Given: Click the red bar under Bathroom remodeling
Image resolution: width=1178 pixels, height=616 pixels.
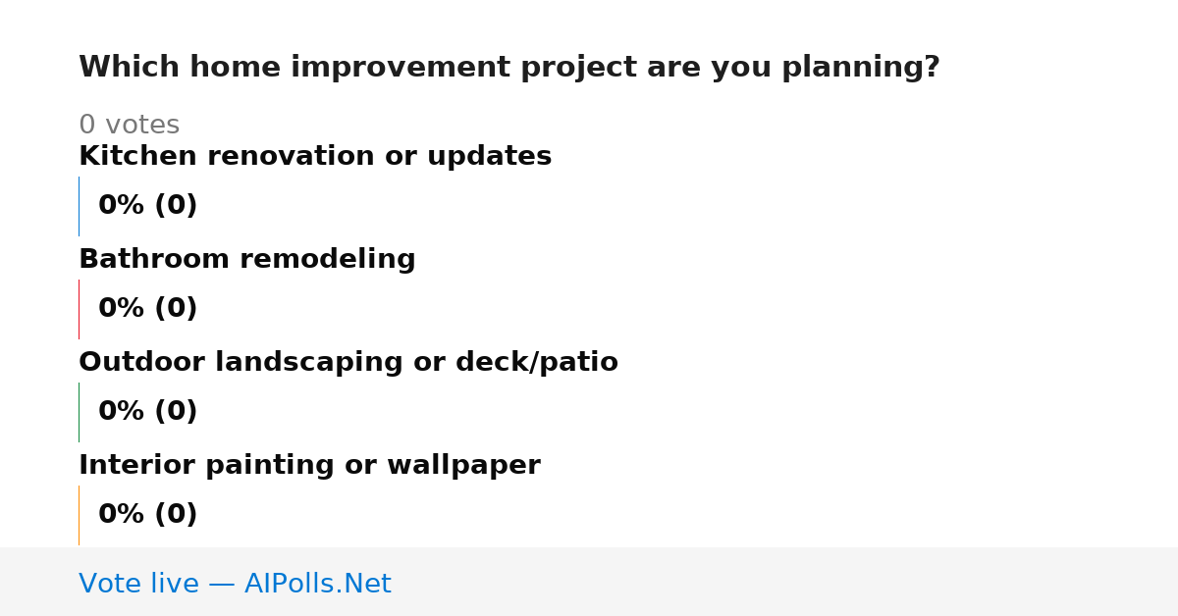Looking at the screenshot, I should [x=79, y=309].
